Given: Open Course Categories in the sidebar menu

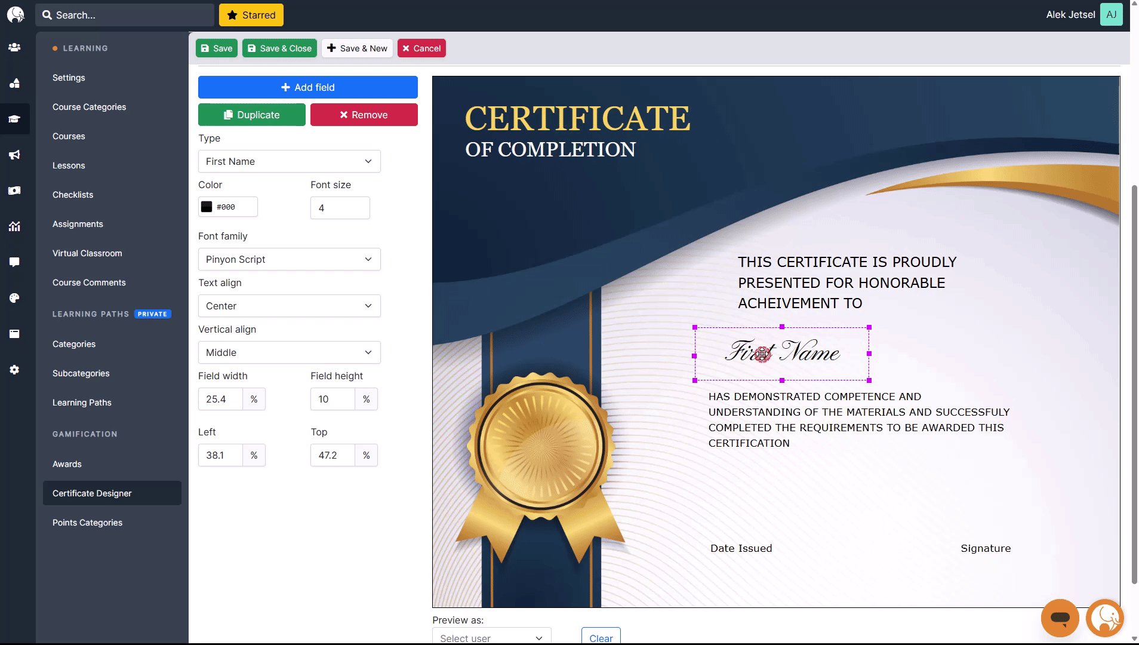Looking at the screenshot, I should (89, 107).
